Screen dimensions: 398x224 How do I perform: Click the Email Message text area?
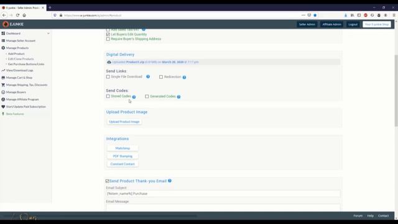[223, 208]
